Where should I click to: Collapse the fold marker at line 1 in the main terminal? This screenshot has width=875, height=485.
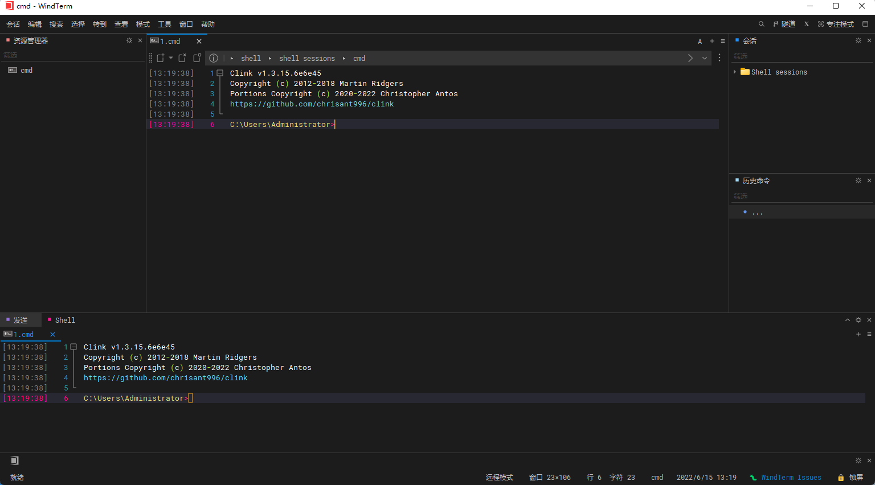(220, 73)
